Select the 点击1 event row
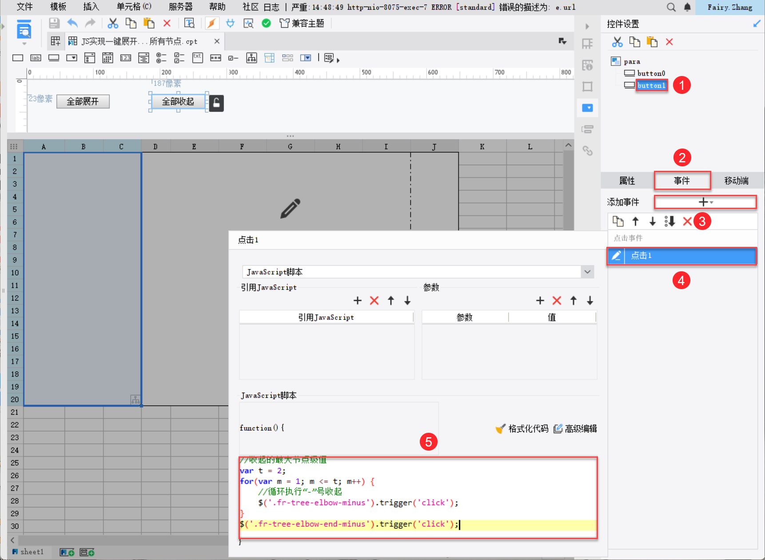The height and width of the screenshot is (560, 765). [682, 256]
